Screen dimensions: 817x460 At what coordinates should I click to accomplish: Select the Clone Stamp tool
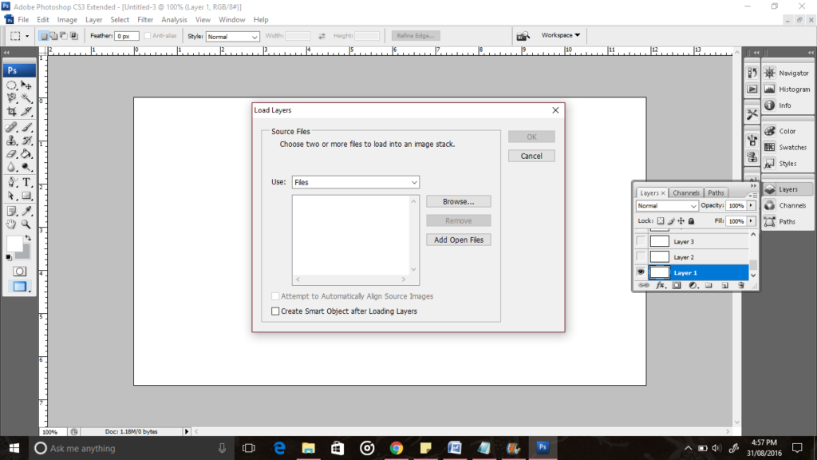(x=11, y=141)
